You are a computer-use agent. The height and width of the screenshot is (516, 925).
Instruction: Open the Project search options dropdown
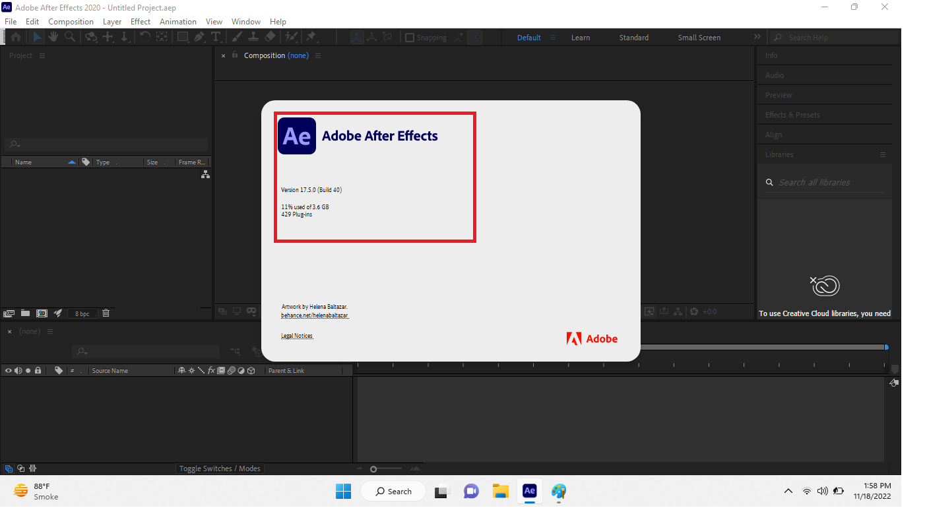[x=15, y=145]
